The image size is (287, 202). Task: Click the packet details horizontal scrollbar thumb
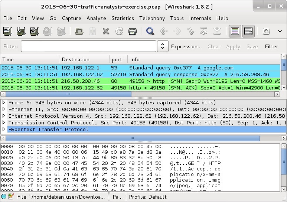[133, 138]
